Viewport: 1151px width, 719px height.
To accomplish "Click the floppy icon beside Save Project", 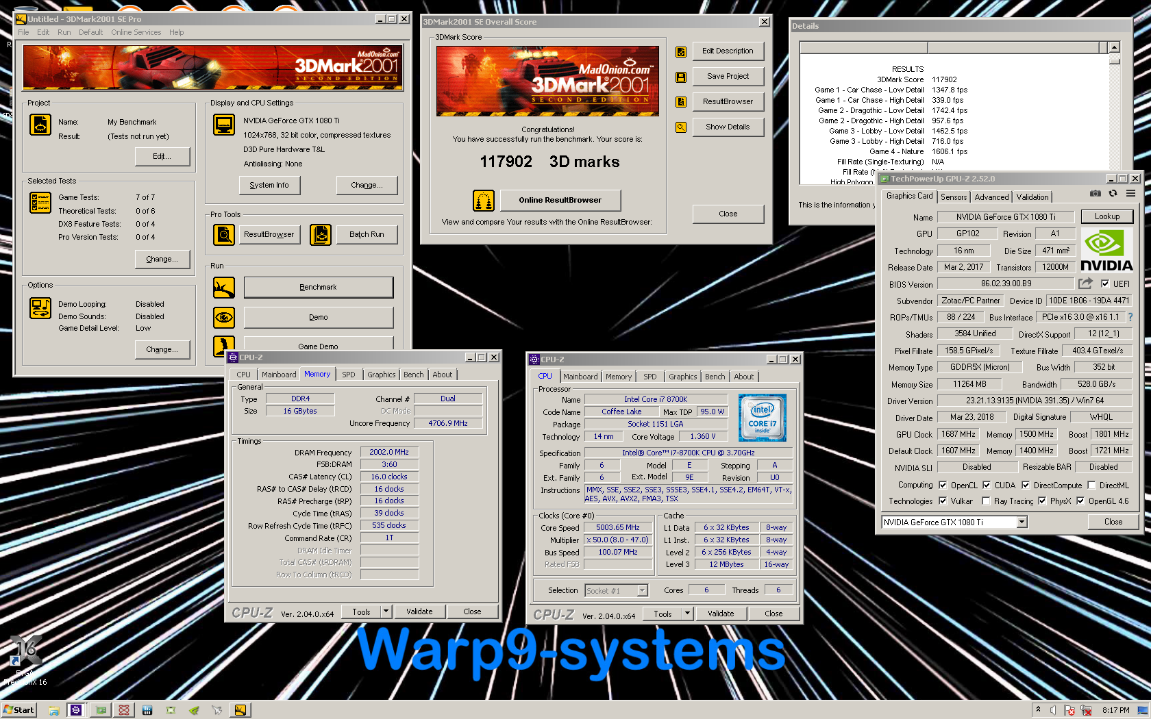I will pyautogui.click(x=681, y=77).
